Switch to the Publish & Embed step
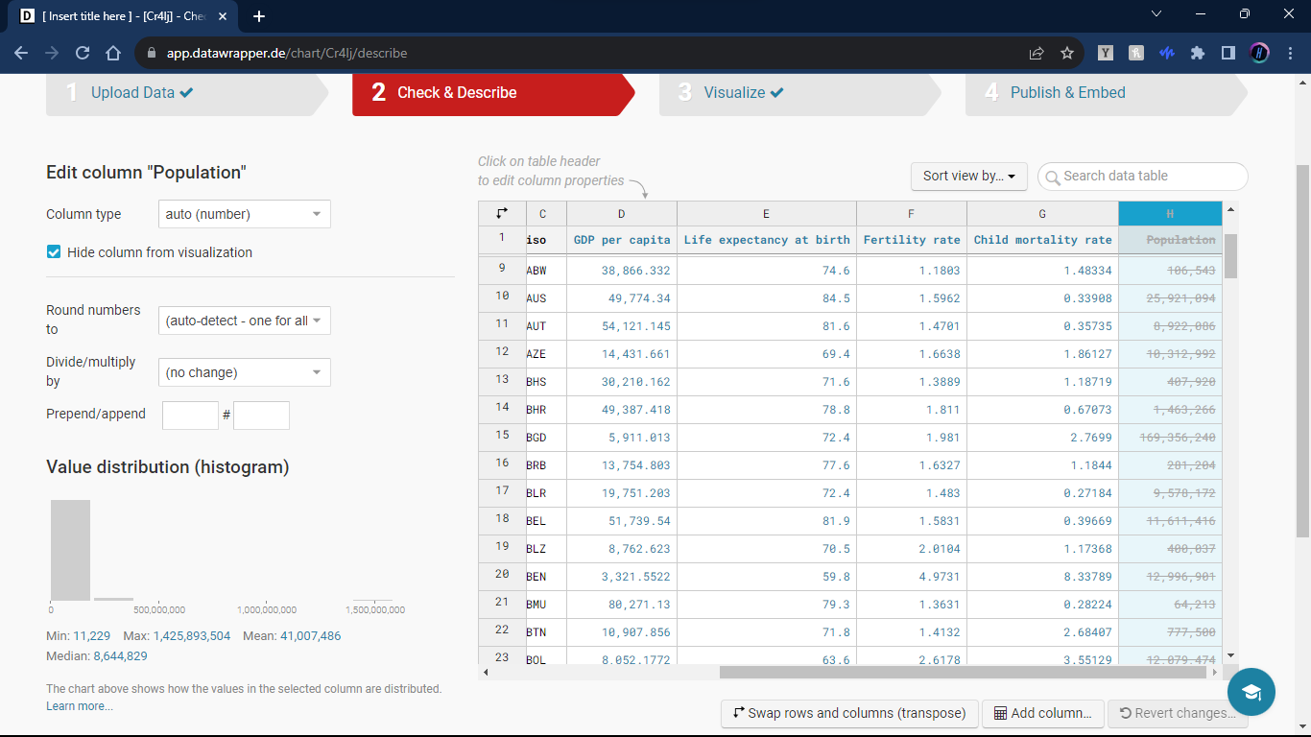Viewport: 1311px width, 737px height. 1067,93
